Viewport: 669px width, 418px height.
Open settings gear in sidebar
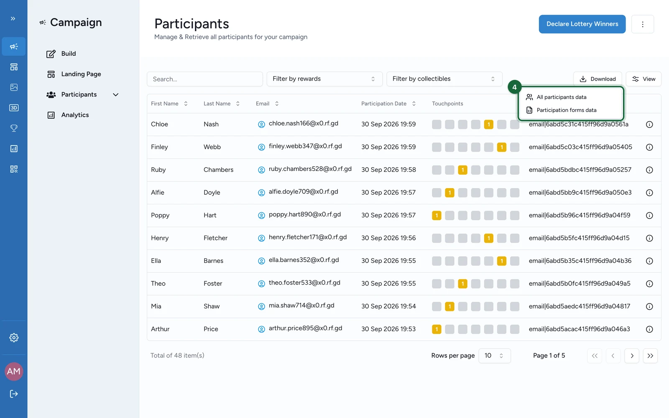(14, 338)
